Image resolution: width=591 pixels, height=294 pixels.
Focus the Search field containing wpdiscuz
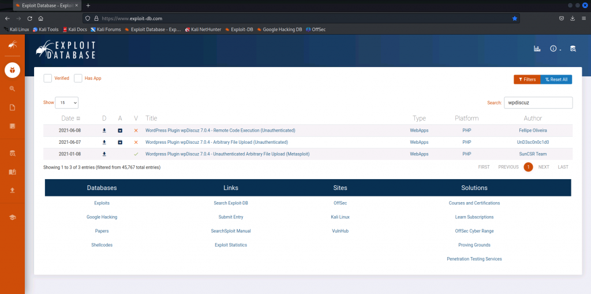click(x=538, y=103)
